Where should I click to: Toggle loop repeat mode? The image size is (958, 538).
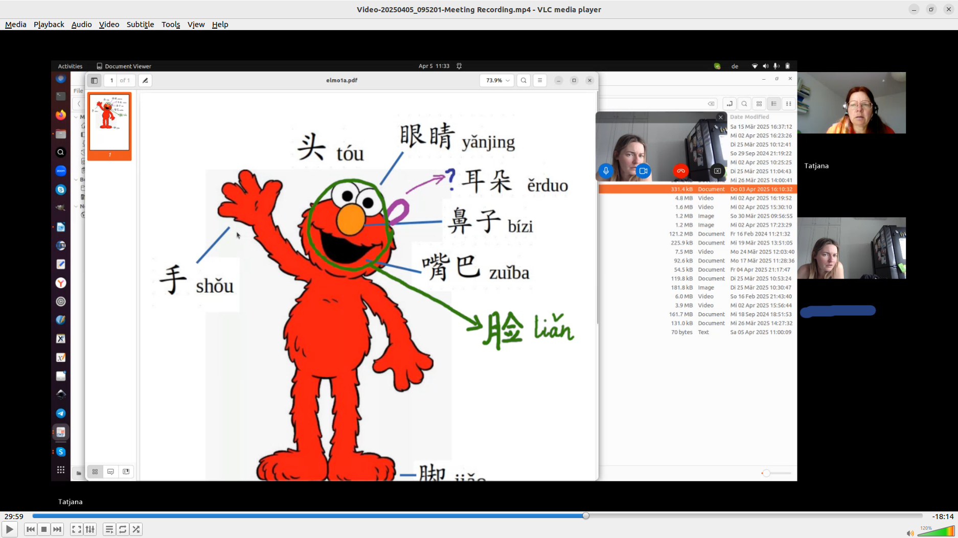(x=123, y=529)
